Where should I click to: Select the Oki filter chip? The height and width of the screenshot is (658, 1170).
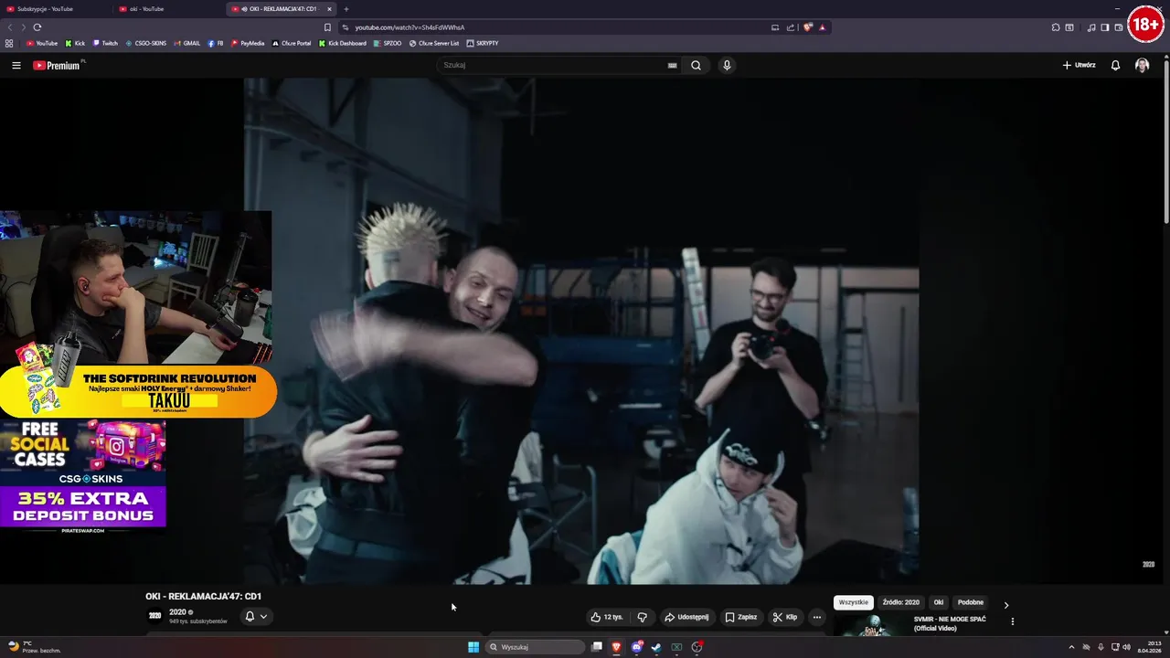938,602
